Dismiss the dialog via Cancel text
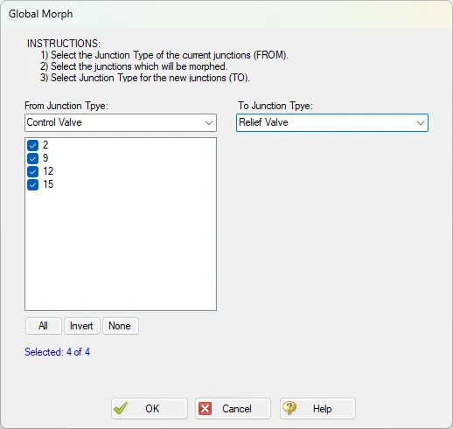This screenshot has width=453, height=429. click(x=237, y=409)
